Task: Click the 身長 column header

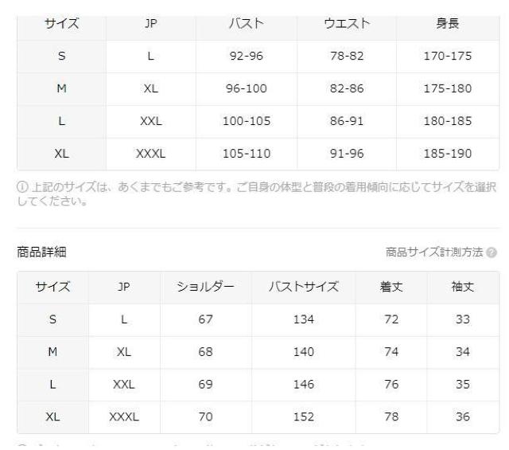Action: click(448, 24)
